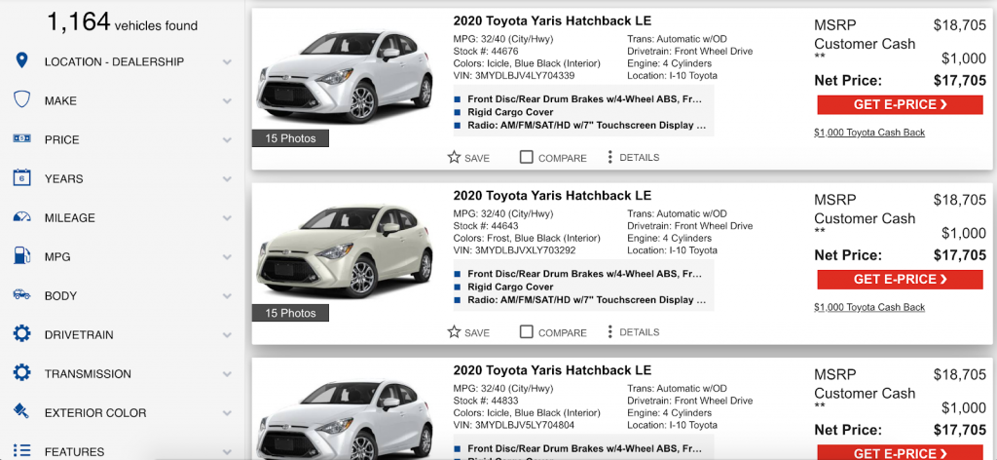This screenshot has height=460, width=997.
Task: Save the first Yaris with star icon
Action: (x=455, y=157)
